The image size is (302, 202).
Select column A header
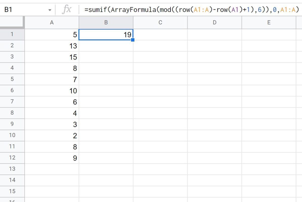52,22
